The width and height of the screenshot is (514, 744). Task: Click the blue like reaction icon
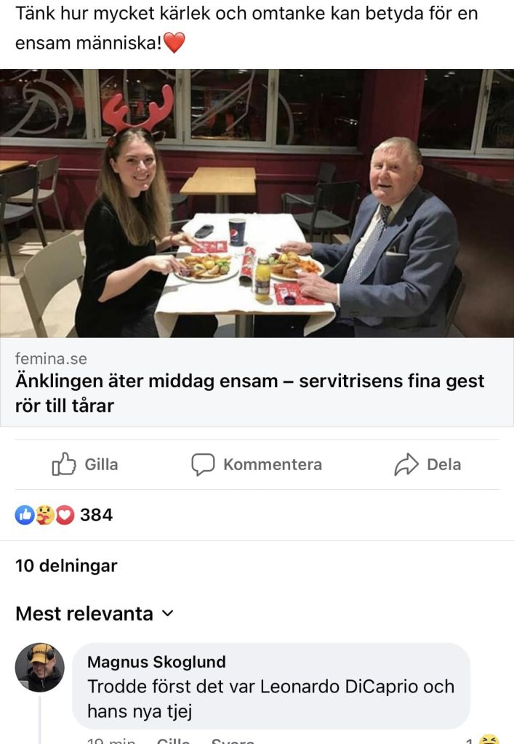(x=25, y=515)
